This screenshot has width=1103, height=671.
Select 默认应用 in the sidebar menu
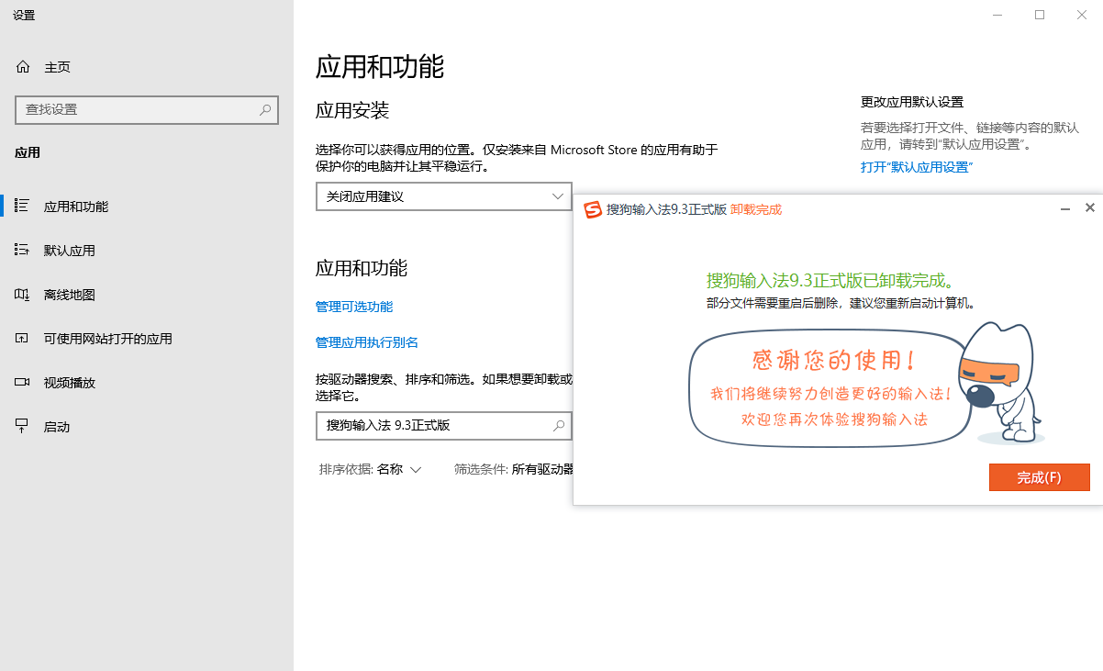[70, 251]
